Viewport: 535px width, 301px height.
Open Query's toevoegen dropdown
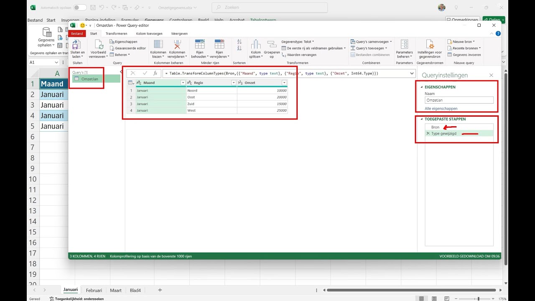tap(369, 48)
